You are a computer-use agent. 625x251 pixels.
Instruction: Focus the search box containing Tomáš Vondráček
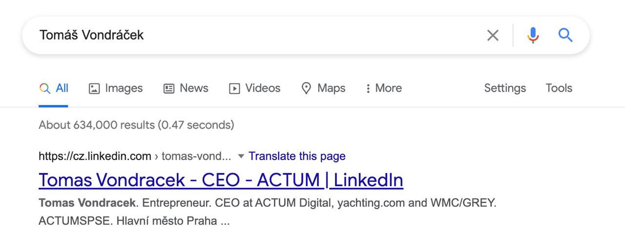pos(254,35)
